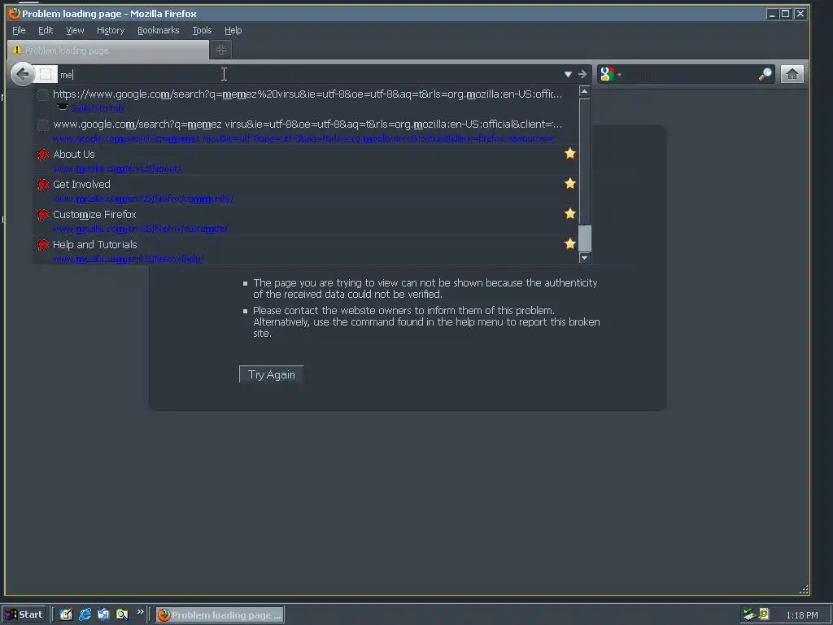Click the Firefox taskbar button
833x625 pixels.
[x=220, y=615]
